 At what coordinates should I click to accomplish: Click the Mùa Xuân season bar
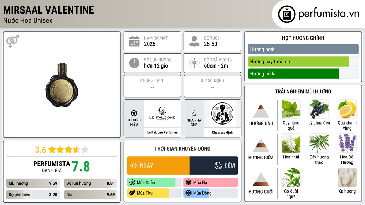(x=154, y=183)
